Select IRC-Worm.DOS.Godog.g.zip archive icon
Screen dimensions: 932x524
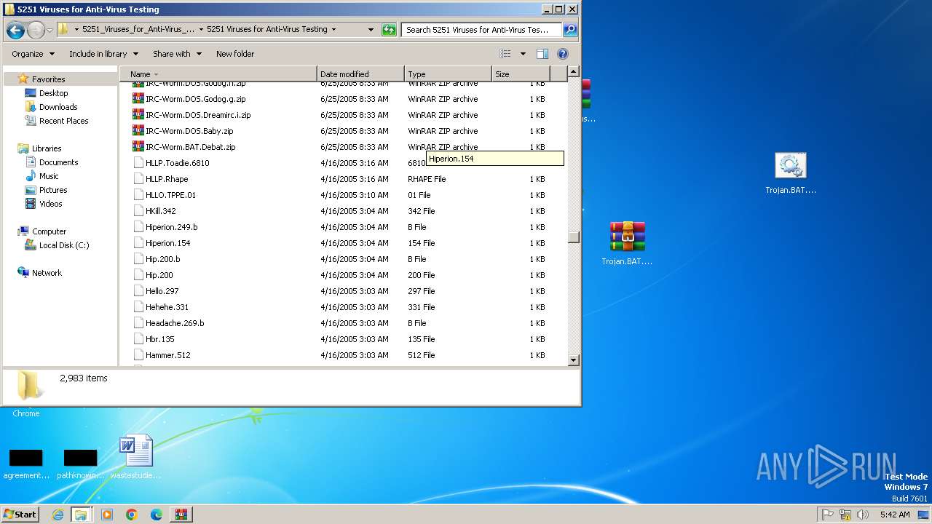[138, 99]
